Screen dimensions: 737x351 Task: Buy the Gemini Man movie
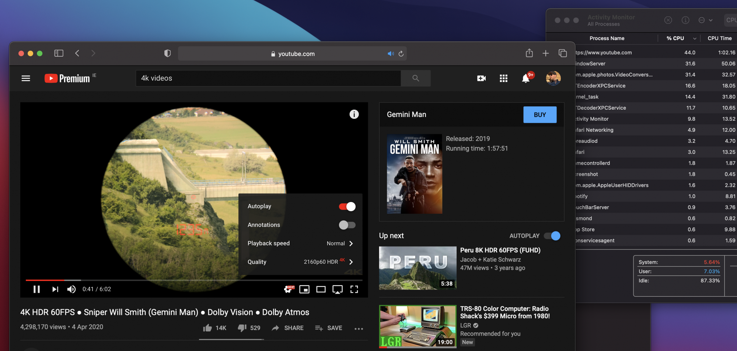point(540,115)
